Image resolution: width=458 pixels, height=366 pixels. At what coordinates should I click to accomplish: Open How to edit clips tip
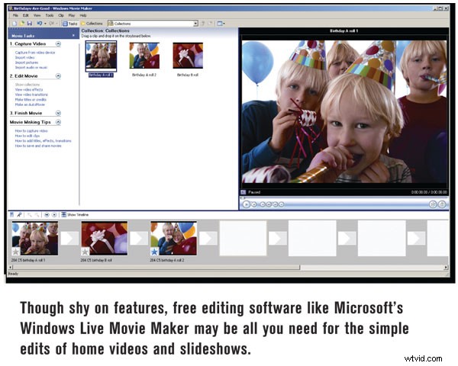tap(27, 136)
